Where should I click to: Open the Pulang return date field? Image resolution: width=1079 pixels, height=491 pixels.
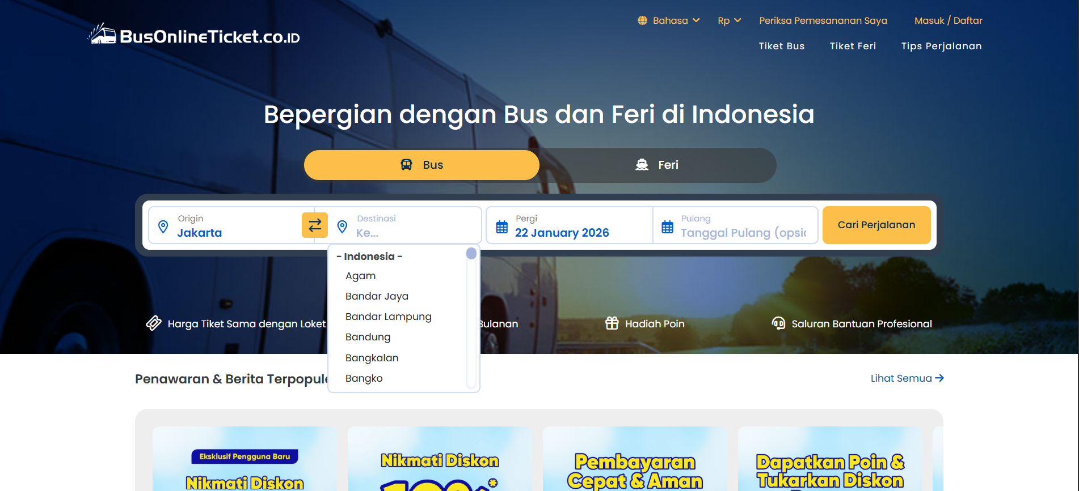coord(735,225)
